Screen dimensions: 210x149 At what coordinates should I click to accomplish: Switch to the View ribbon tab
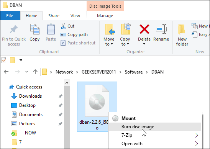point(75,16)
